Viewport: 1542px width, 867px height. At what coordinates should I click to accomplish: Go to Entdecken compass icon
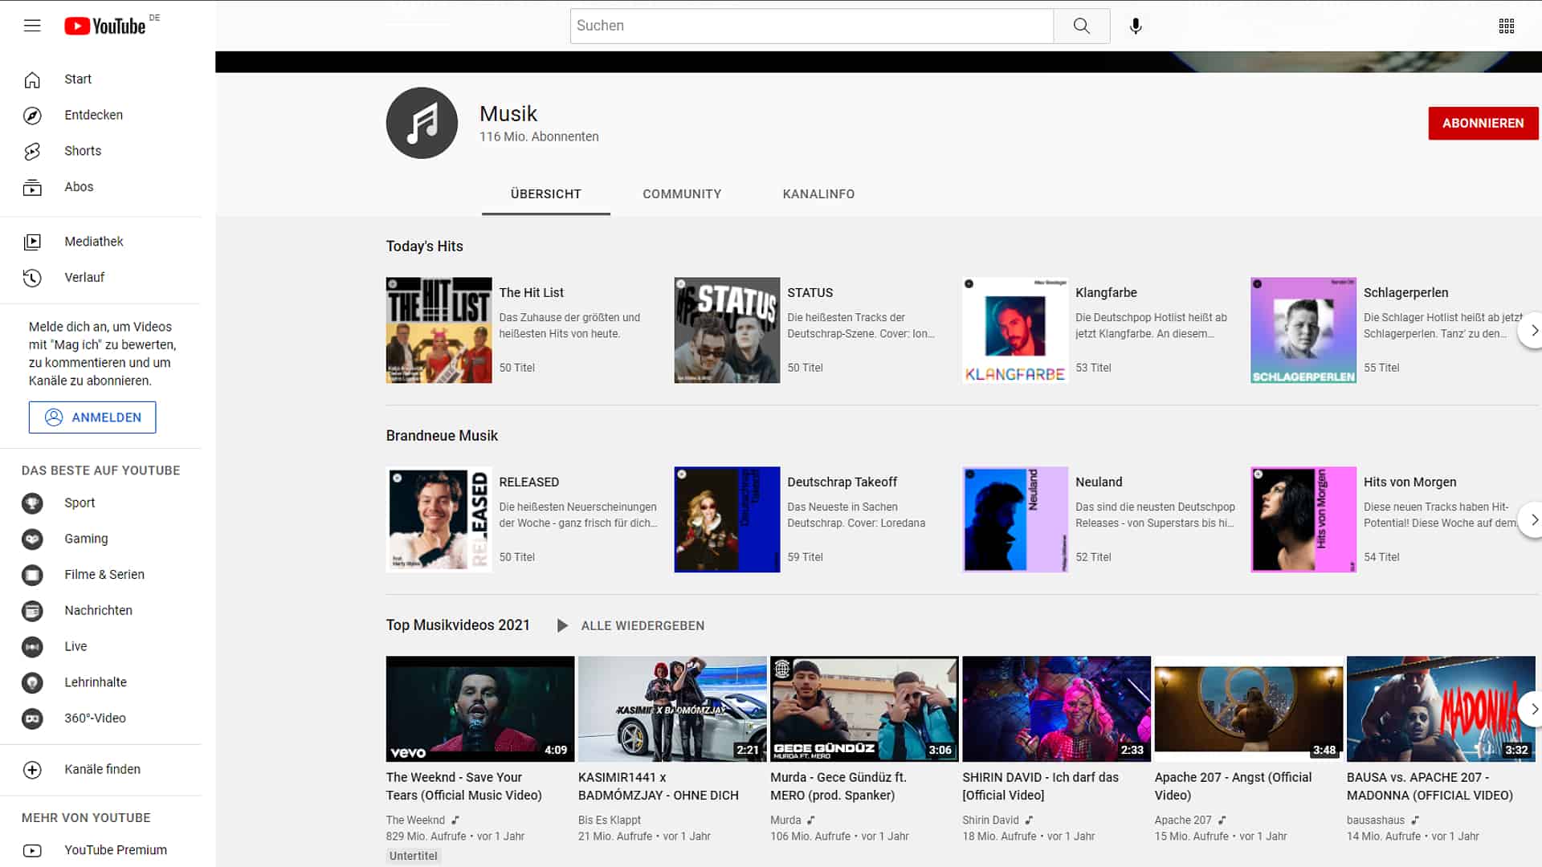coord(32,115)
